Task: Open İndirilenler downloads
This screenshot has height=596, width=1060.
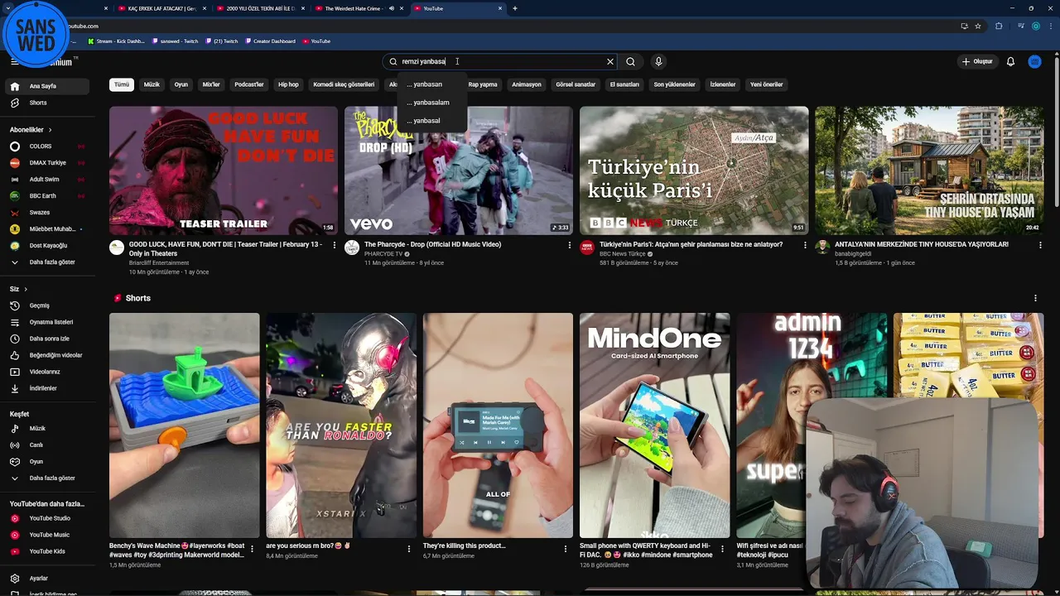Action: [x=48, y=388]
